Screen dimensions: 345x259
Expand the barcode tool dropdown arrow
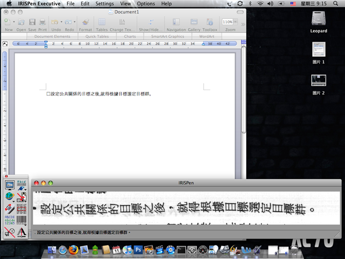(x=25, y=225)
